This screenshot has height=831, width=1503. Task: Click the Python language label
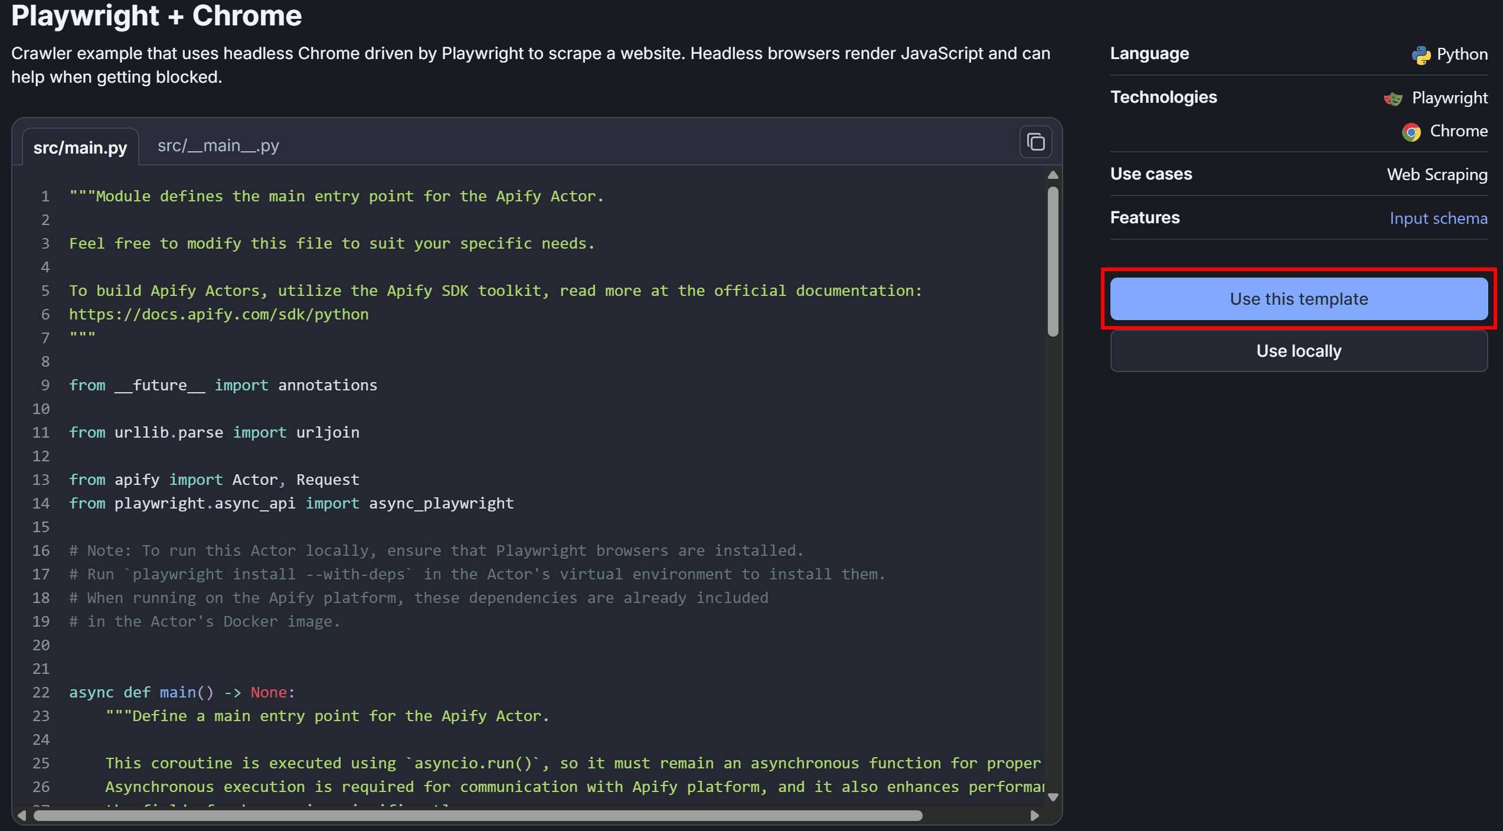coord(1462,54)
